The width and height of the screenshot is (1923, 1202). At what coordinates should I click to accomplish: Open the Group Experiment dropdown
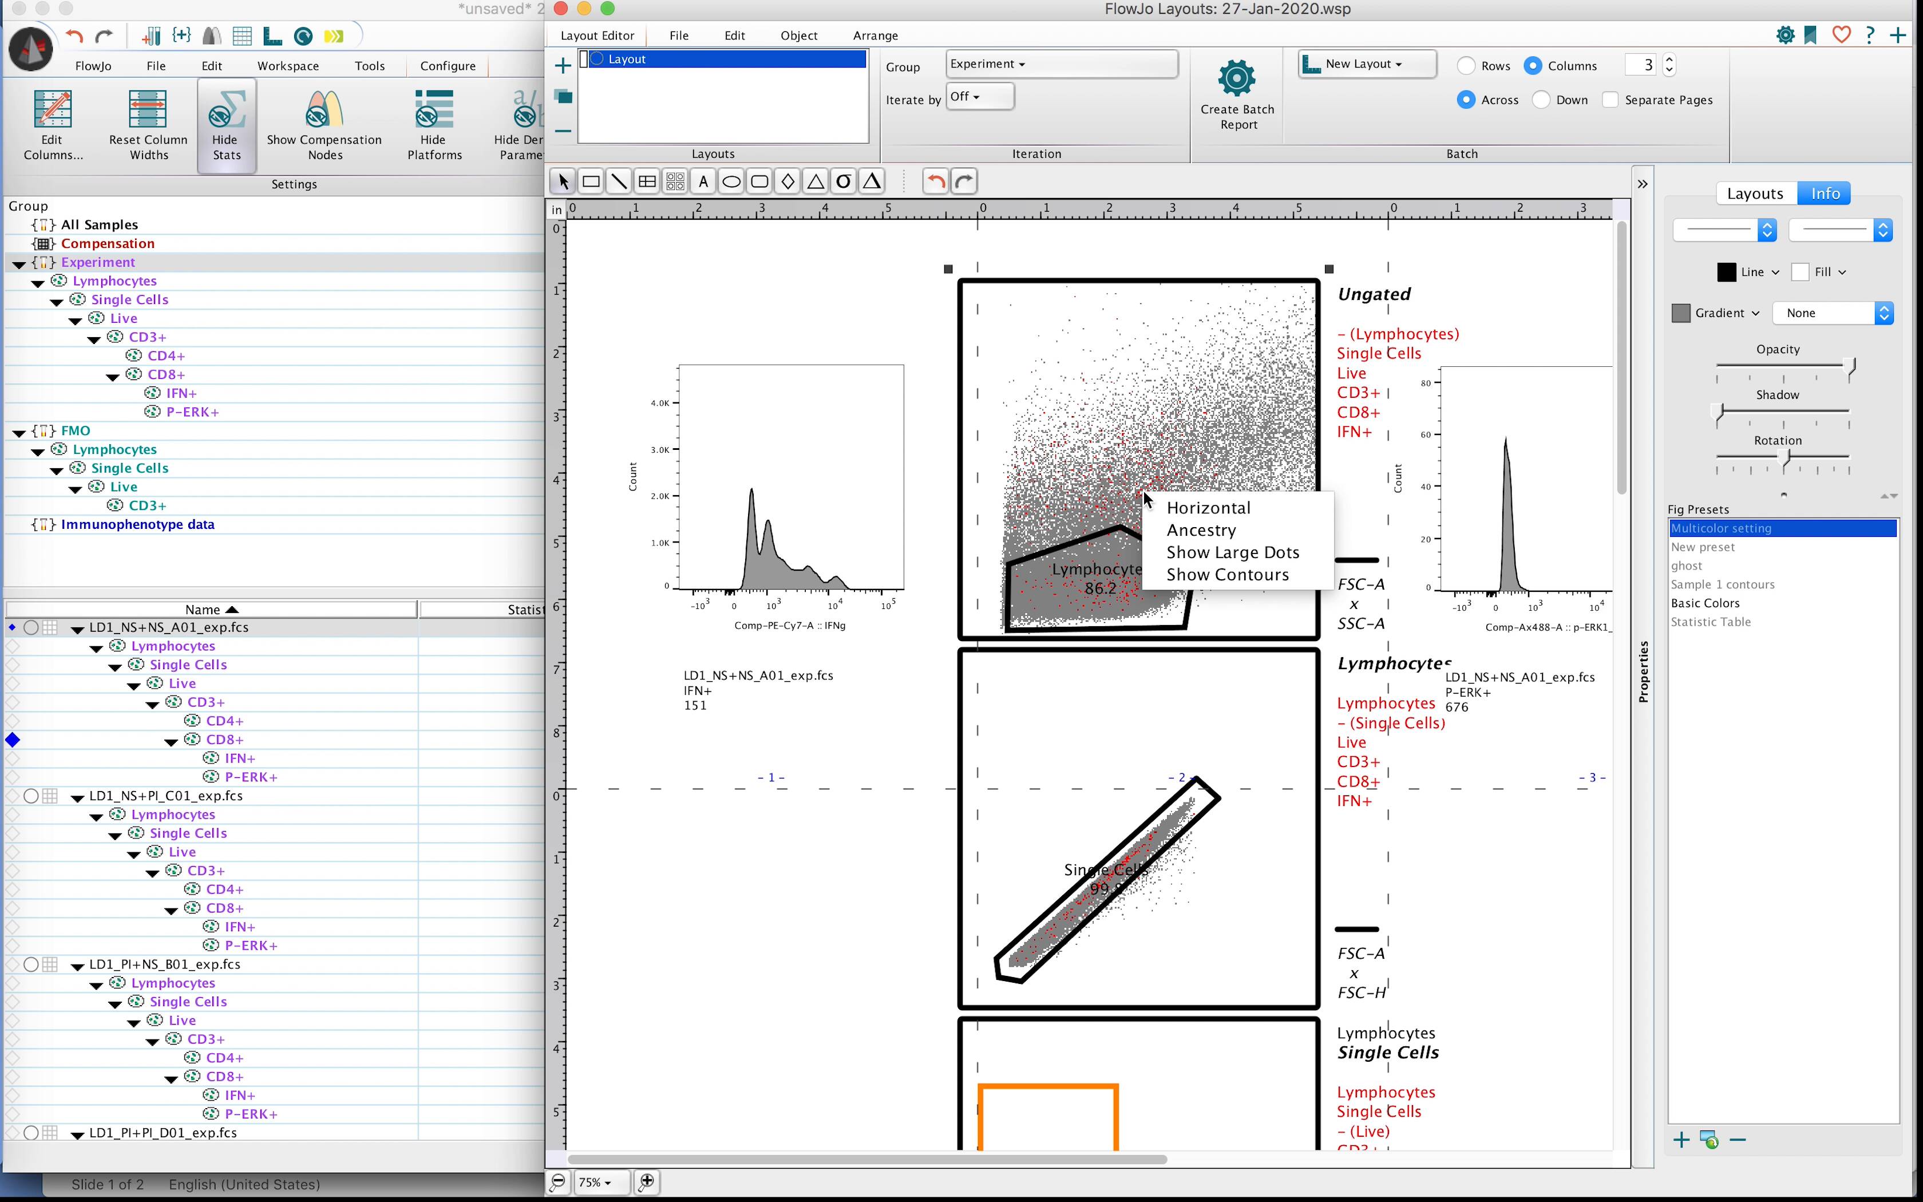point(1060,64)
